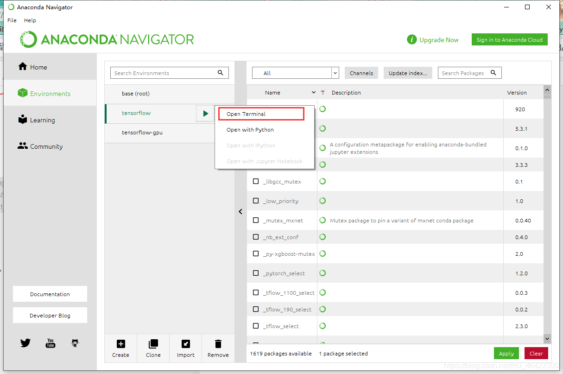563x374 pixels.
Task: Click the status circle in the _nb_ext_conf row
Action: tap(323, 237)
